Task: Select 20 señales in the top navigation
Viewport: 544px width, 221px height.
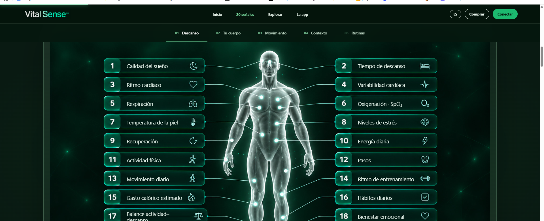Action: coord(245,14)
